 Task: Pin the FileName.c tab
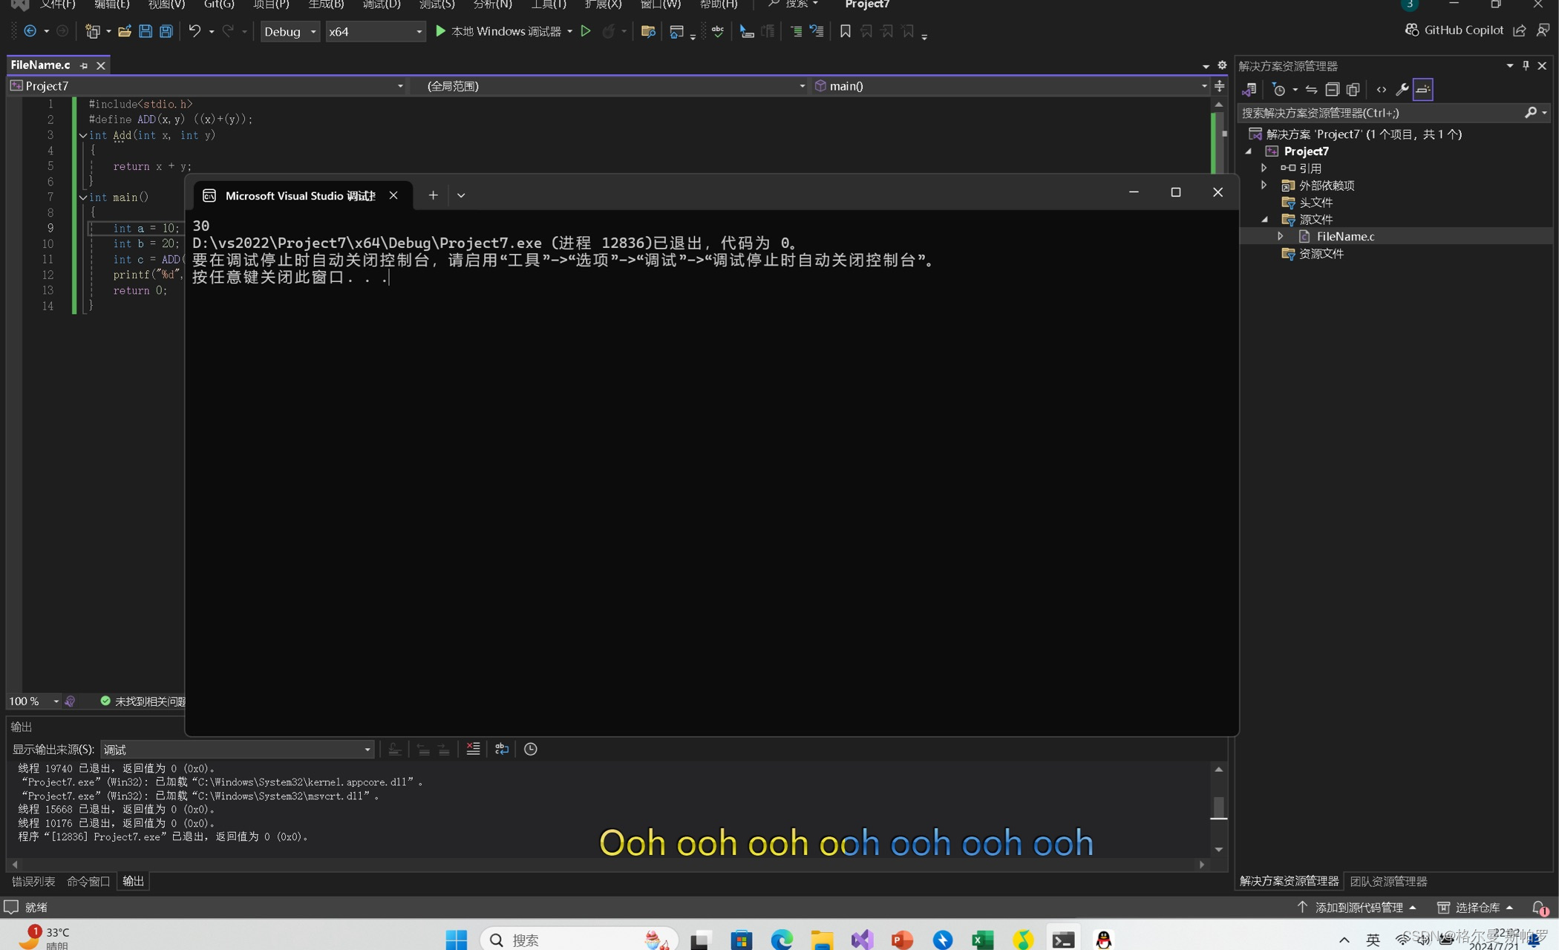tap(84, 66)
